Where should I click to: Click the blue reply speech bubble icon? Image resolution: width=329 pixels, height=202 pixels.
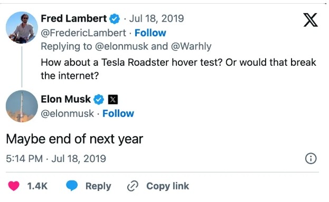pyautogui.click(x=72, y=186)
